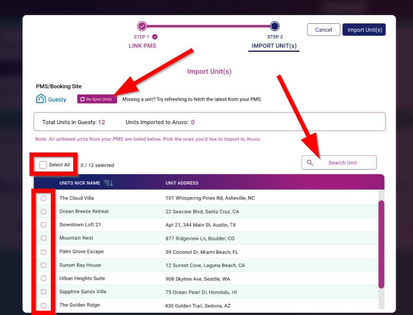Click the name Sunset Bay House
Screen dimensions: 413x315
[80, 265]
